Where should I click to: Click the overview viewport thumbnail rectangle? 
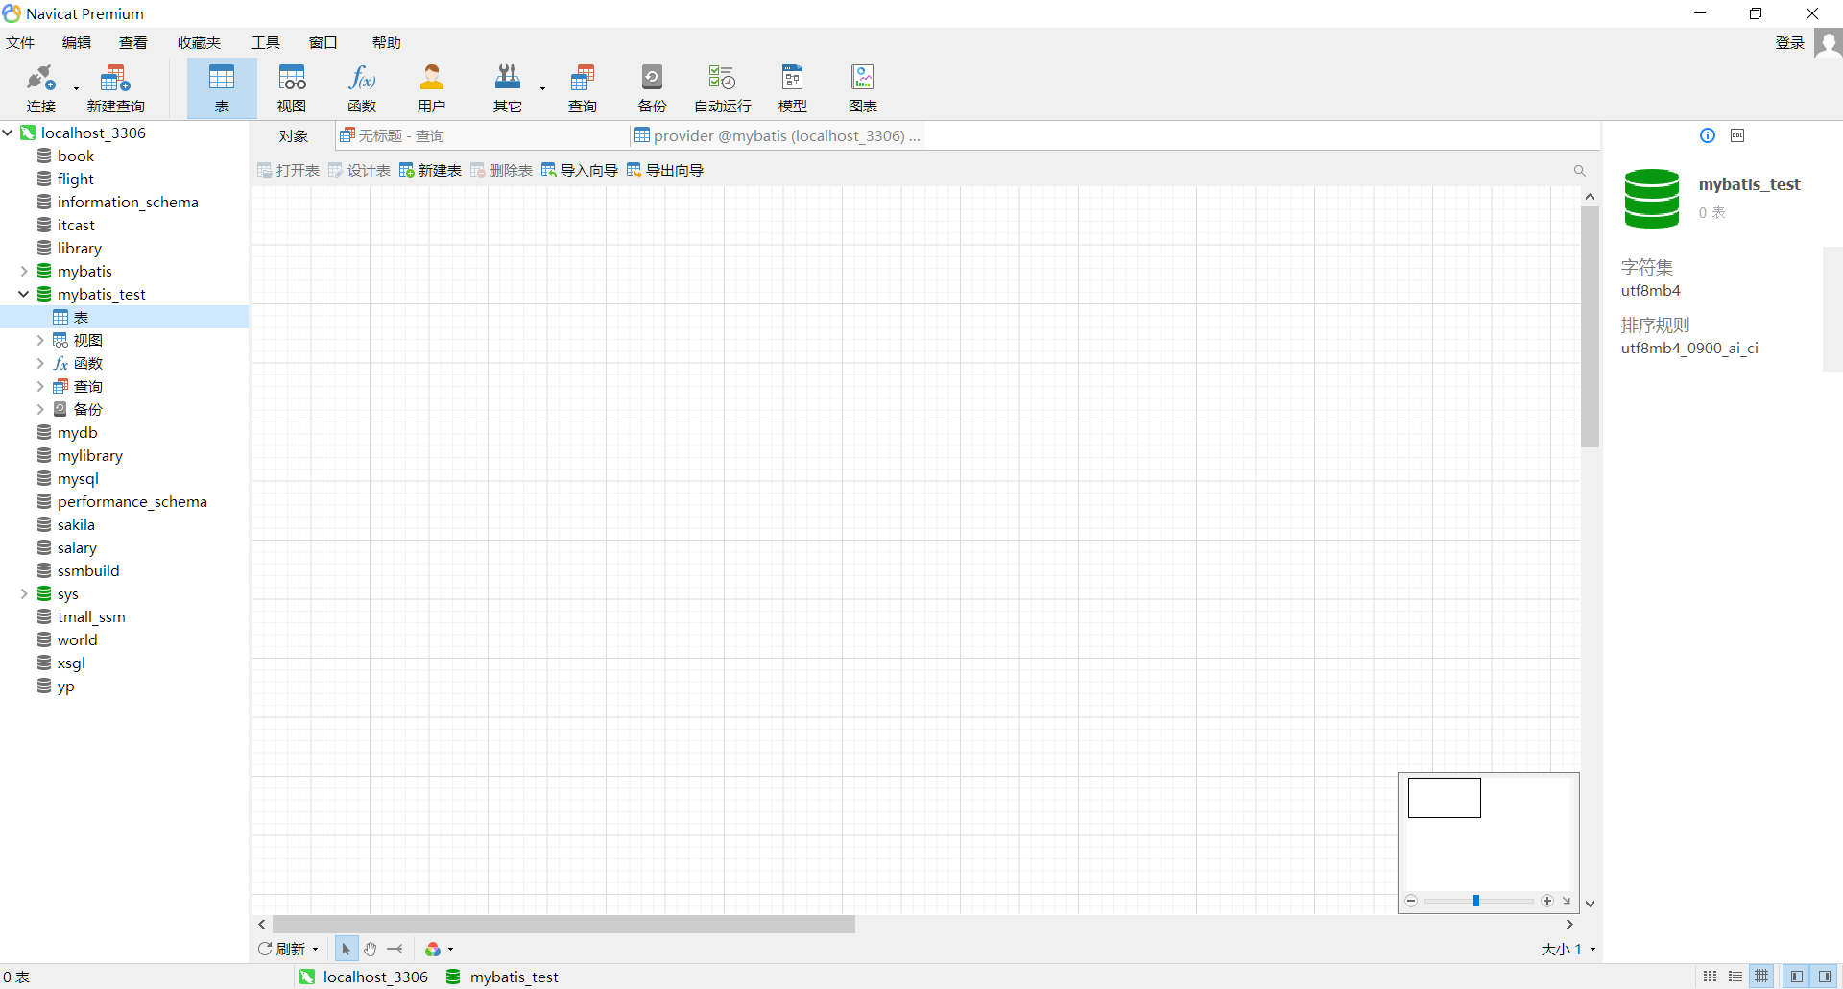pyautogui.click(x=1445, y=798)
